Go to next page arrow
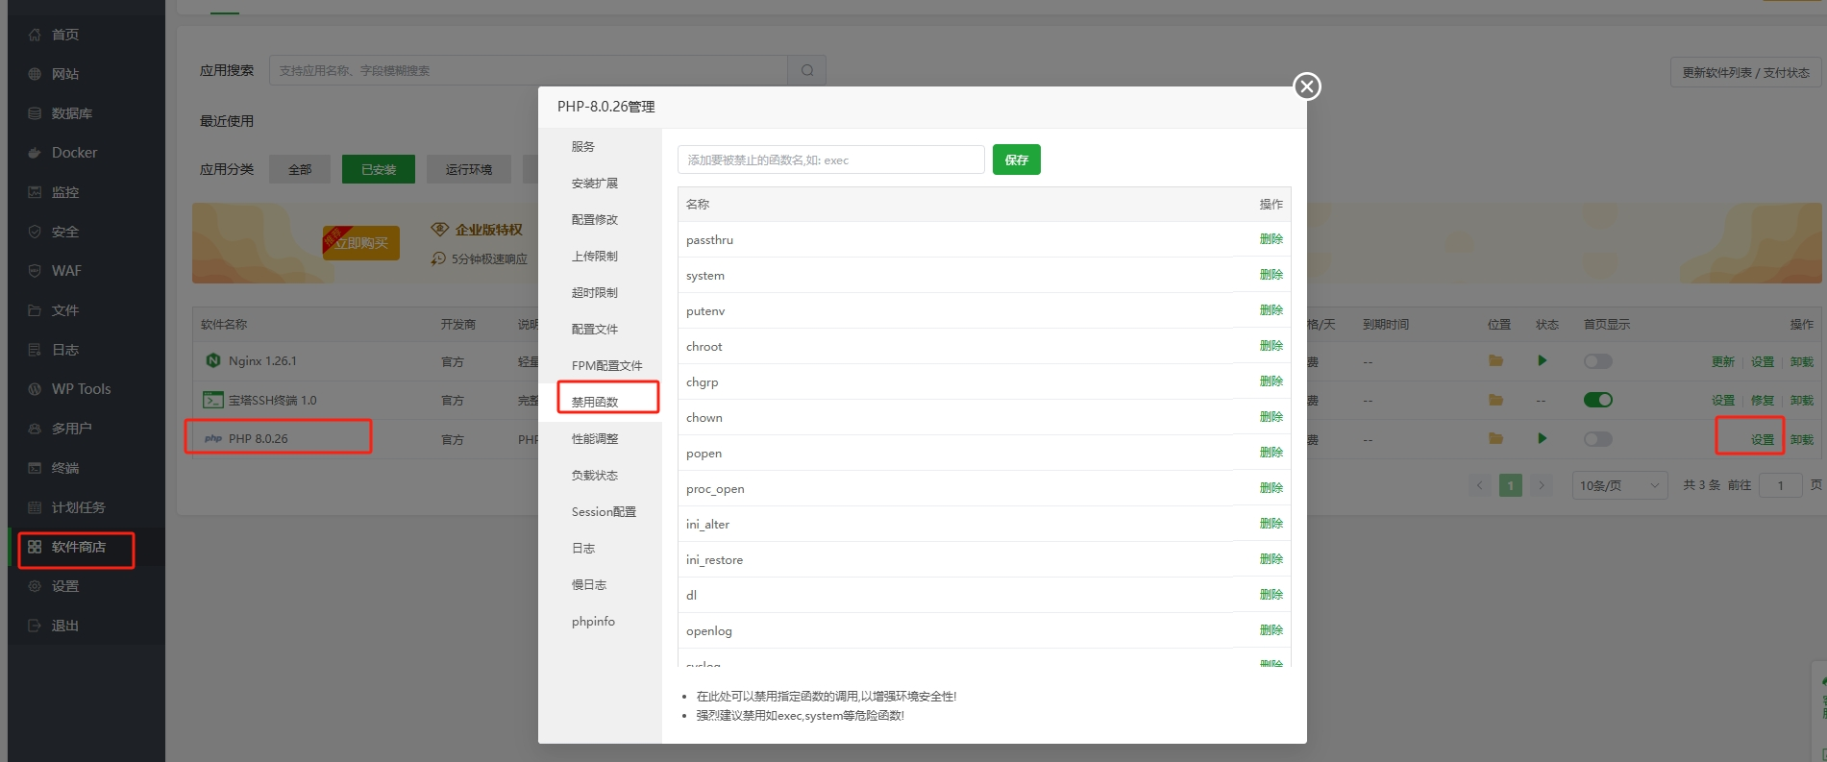Screen dimensions: 1827x762 (x=1542, y=485)
